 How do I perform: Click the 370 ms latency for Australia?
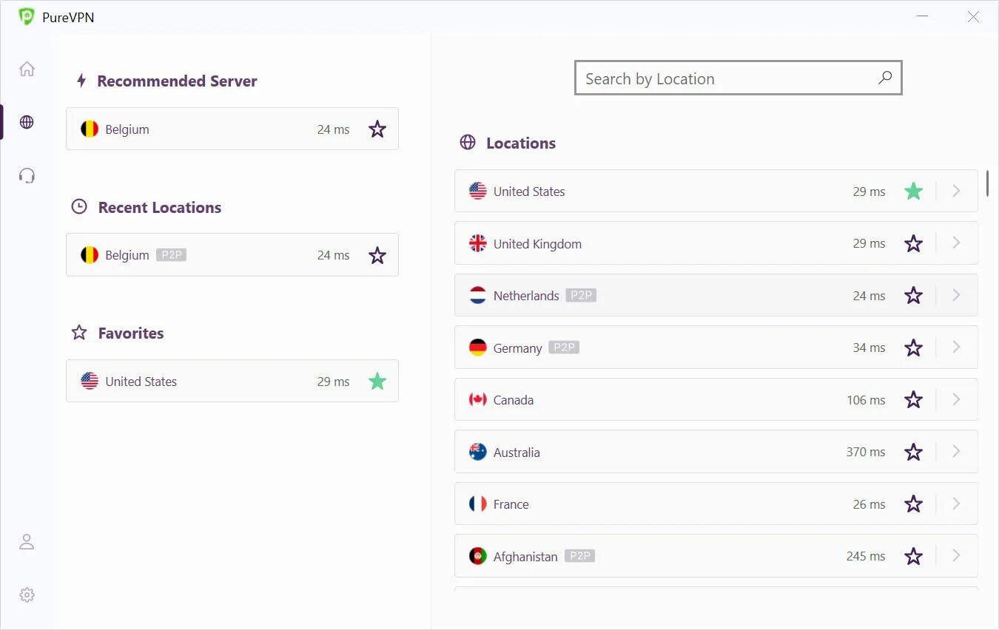tap(866, 452)
